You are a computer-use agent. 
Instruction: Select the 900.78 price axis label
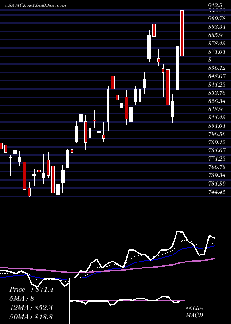point(217,19)
